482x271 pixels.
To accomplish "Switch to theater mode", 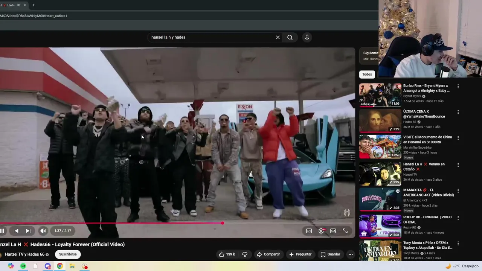I will tap(333, 231).
